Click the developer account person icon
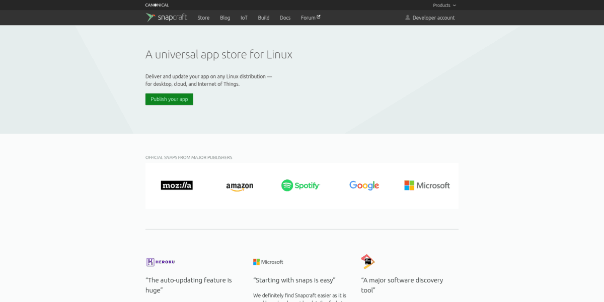The height and width of the screenshot is (302, 604). click(407, 17)
